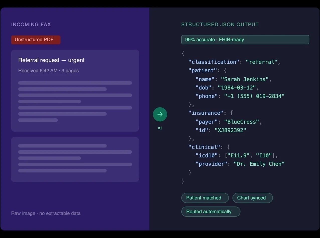
Task: Click the second fax page placeholder card
Action: tap(75, 159)
